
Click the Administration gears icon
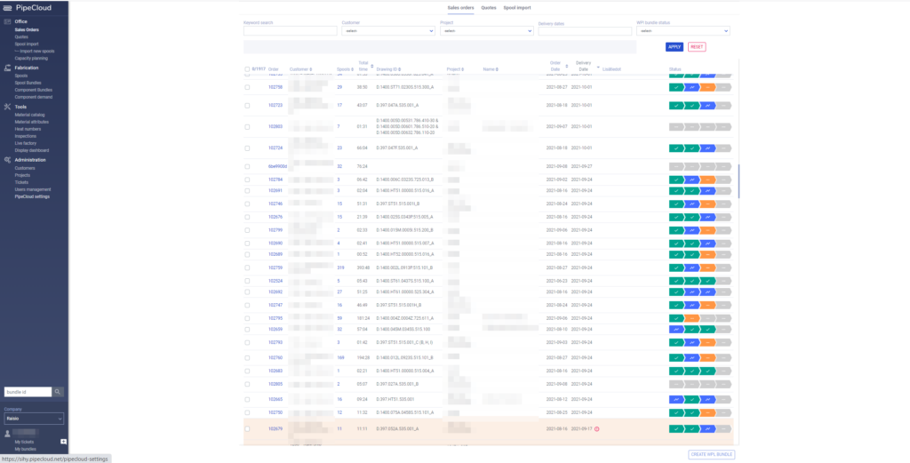point(7,160)
